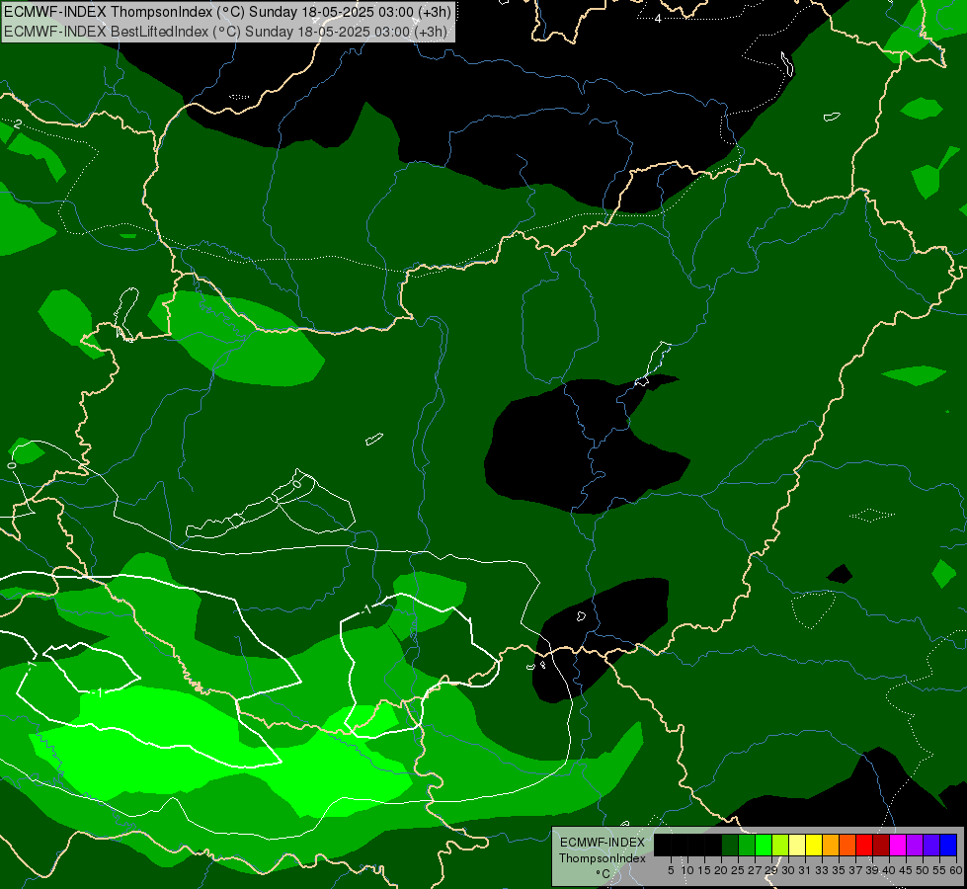Click the contour label 4 at map top
Viewport: 967px width, 889px height.
(658, 19)
